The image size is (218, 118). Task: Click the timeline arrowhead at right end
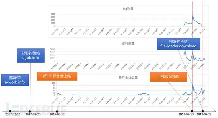pos(215,111)
